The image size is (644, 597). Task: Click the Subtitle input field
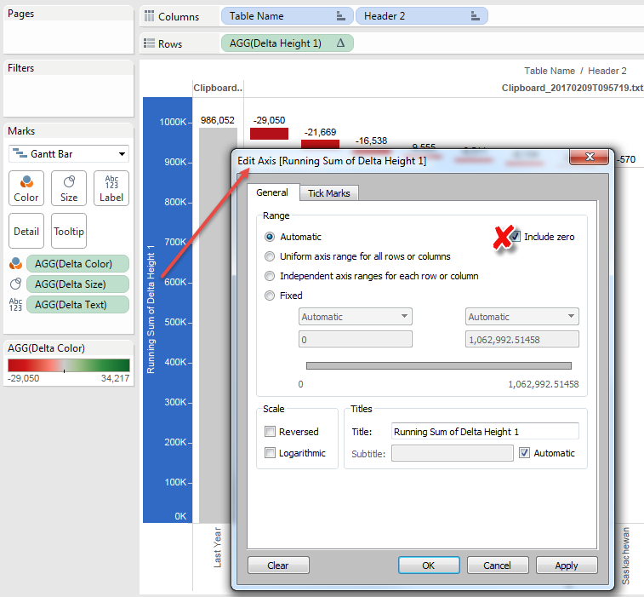point(453,453)
